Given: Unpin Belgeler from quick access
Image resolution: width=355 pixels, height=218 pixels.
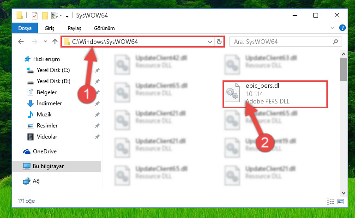Looking at the screenshot, I should click(x=97, y=92).
